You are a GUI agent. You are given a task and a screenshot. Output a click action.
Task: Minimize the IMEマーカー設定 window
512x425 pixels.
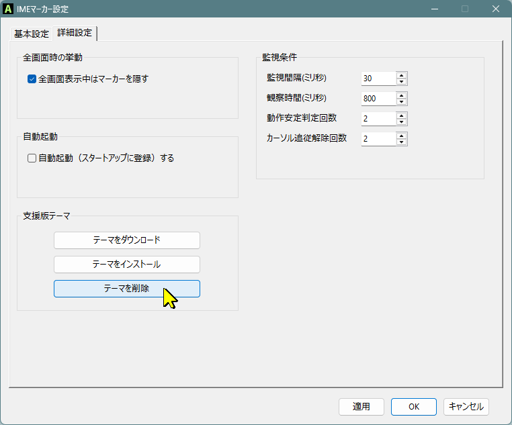pyautogui.click(x=435, y=9)
